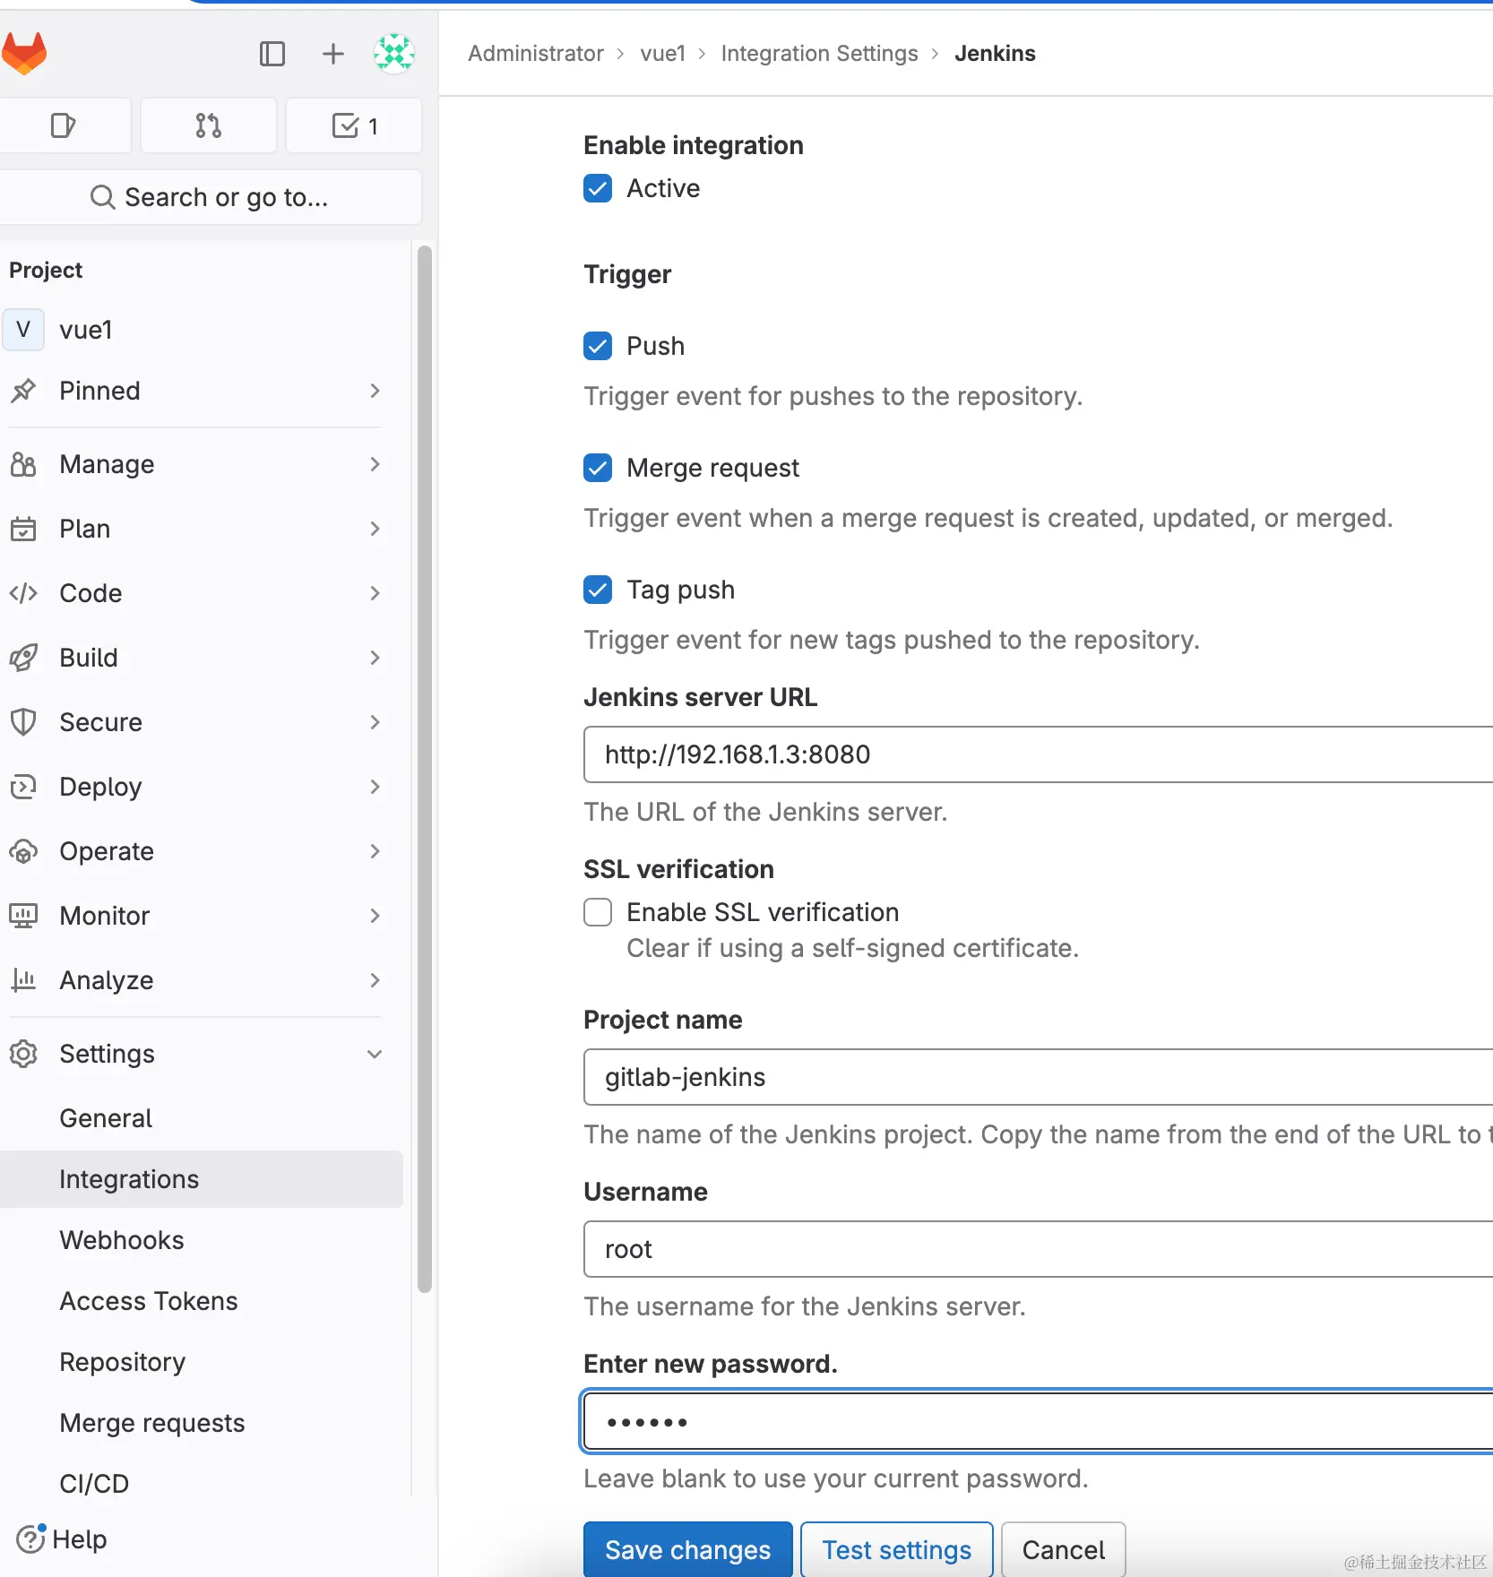The height and width of the screenshot is (1577, 1493).
Task: Click the Save changes button
Action: [x=687, y=1549]
